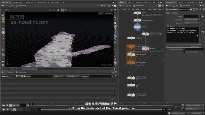Open the scene view path dropdown arrow
The image size is (205, 115).
[98, 6]
